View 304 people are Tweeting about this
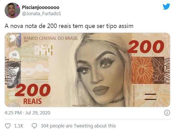The height and width of the screenshot is (129, 174). [78, 126]
